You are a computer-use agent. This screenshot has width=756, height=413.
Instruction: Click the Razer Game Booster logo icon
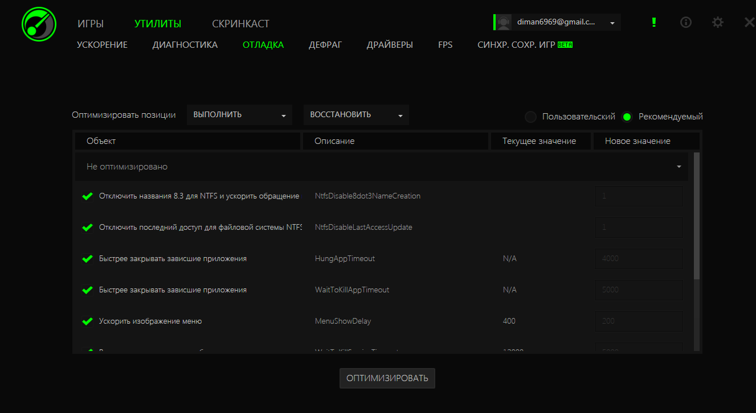coord(39,24)
